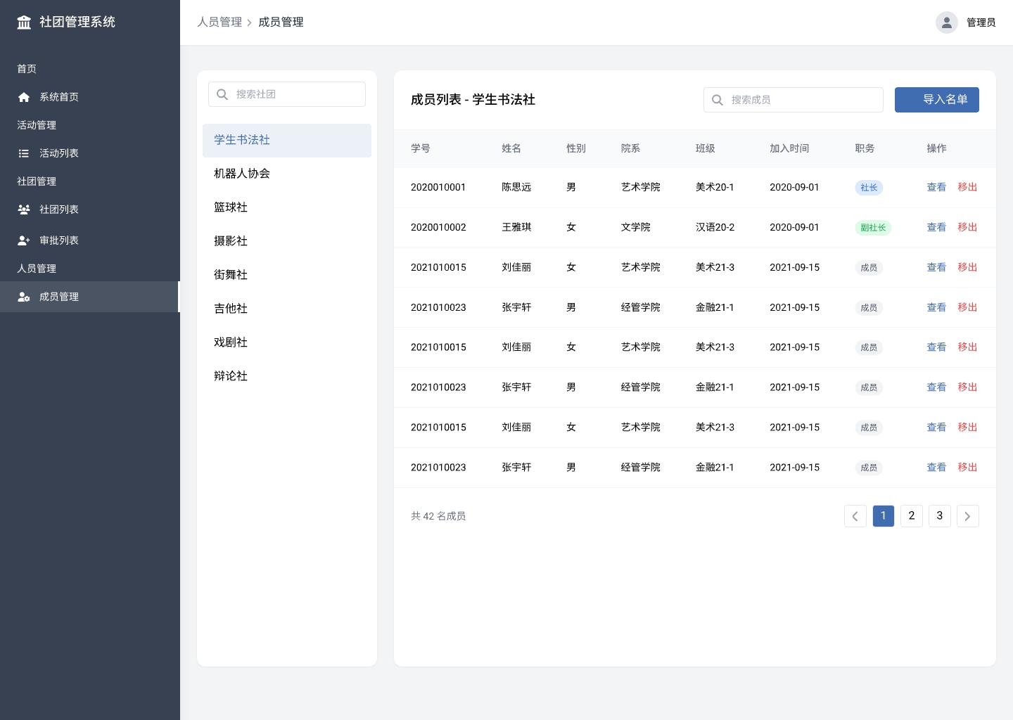This screenshot has height=720, width=1013.
Task: Select 辩论社 in the club list
Action: 231,376
